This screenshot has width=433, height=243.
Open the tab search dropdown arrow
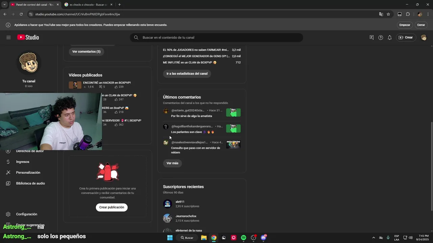[4, 4]
